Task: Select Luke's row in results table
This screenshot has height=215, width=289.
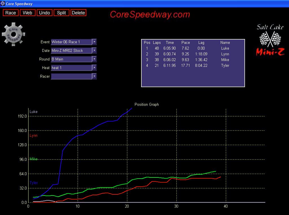Action: click(193, 48)
